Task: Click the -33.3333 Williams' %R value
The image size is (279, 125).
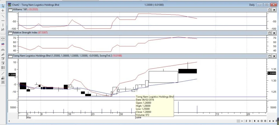Action: click(x=33, y=9)
